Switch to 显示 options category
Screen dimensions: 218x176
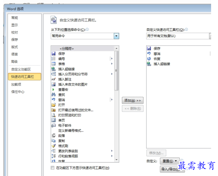14,25
